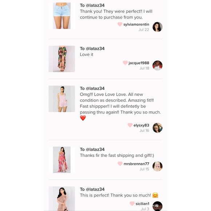Open the jacque1988 username link
The width and height of the screenshot is (211, 211).
point(139,63)
